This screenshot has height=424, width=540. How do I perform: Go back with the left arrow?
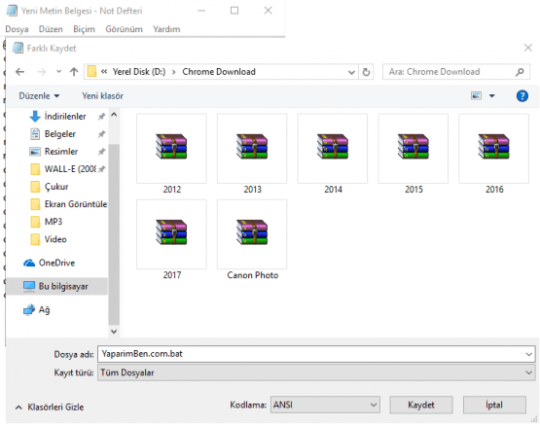tap(20, 72)
